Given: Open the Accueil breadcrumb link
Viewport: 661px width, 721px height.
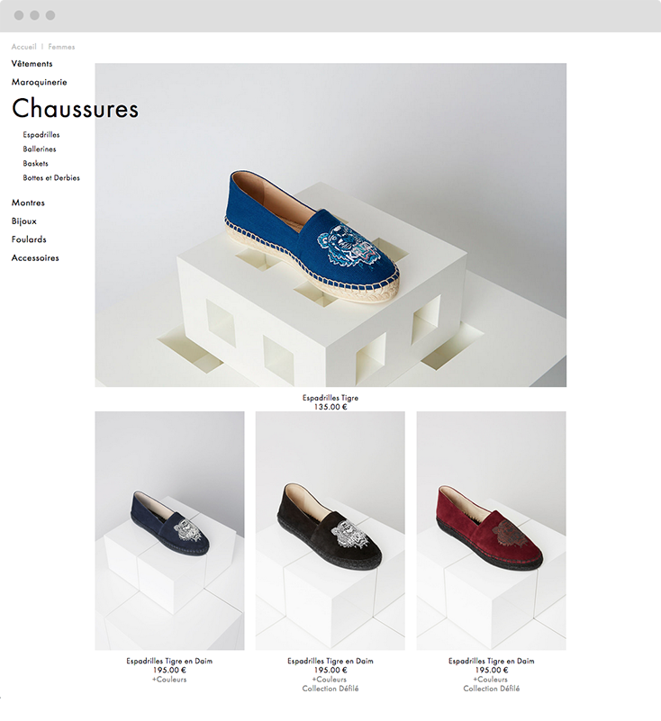Looking at the screenshot, I should click(24, 47).
